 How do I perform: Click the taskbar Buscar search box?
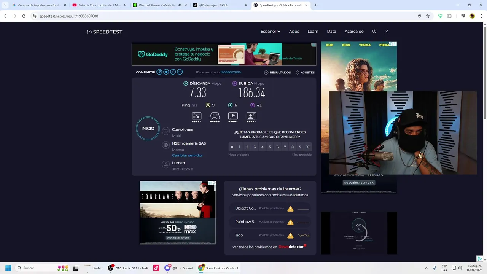point(43,268)
